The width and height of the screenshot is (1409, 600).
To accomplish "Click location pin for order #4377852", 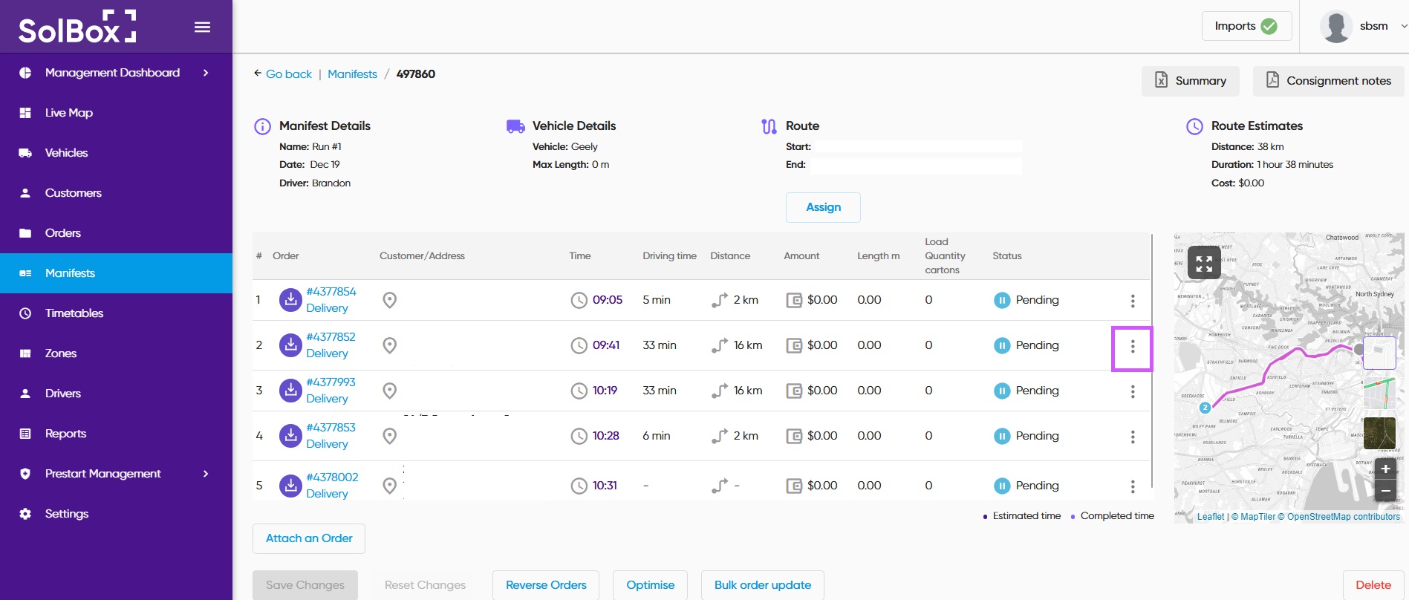I will (389, 345).
